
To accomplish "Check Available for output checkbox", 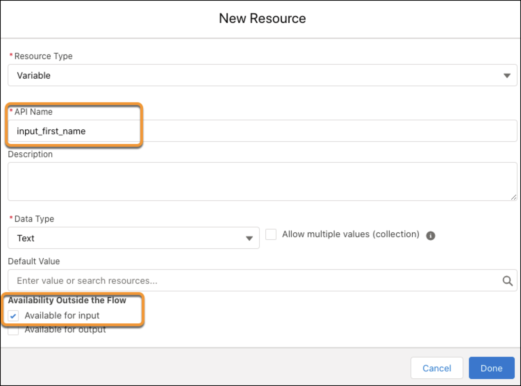I will click(x=14, y=330).
